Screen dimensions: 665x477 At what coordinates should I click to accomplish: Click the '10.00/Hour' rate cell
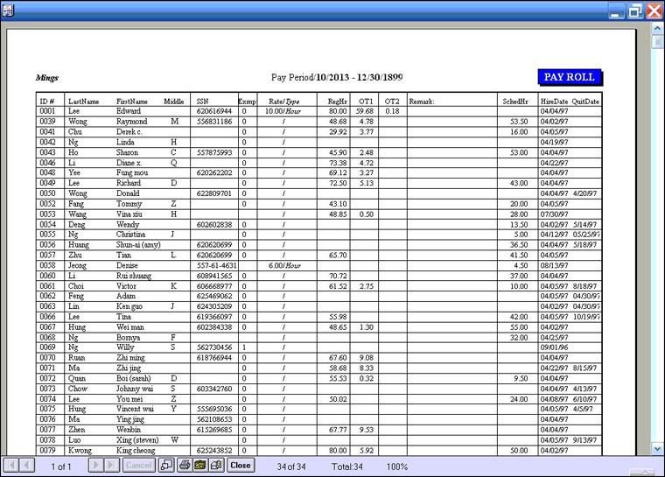pyautogui.click(x=283, y=111)
